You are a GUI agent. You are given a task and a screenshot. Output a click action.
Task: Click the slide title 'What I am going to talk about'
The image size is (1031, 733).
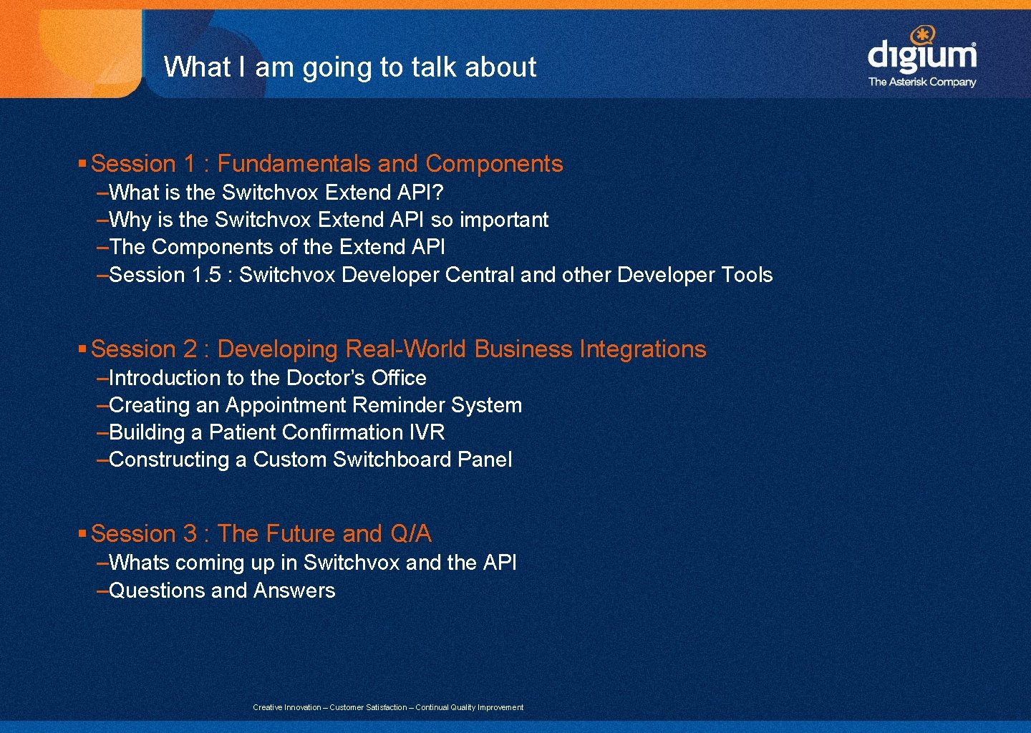click(350, 67)
